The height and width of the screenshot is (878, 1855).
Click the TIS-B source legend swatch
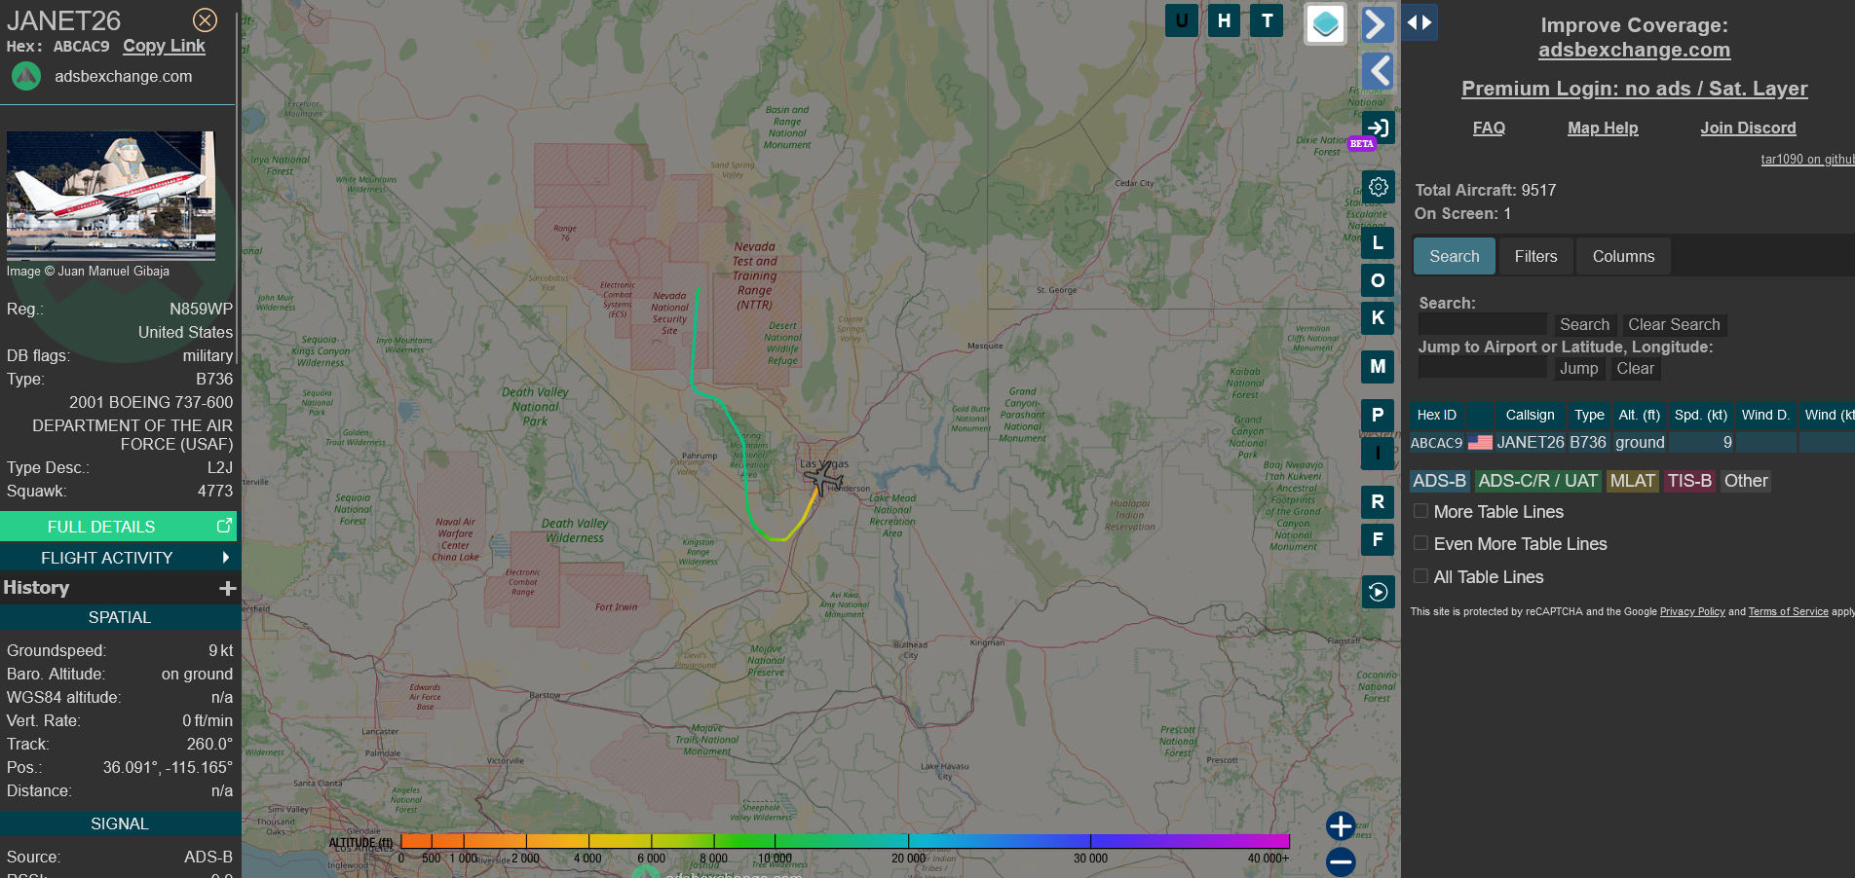coord(1688,481)
